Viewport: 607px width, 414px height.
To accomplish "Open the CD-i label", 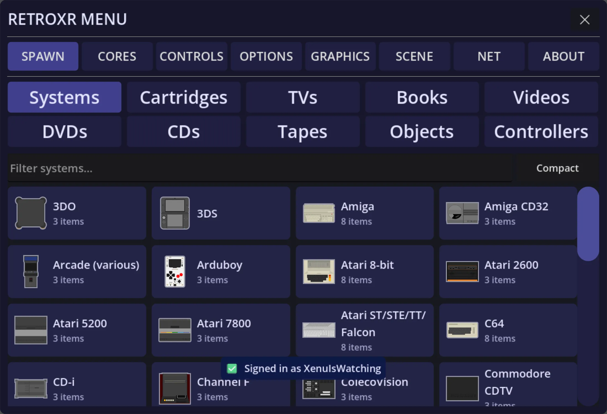I will pos(64,382).
